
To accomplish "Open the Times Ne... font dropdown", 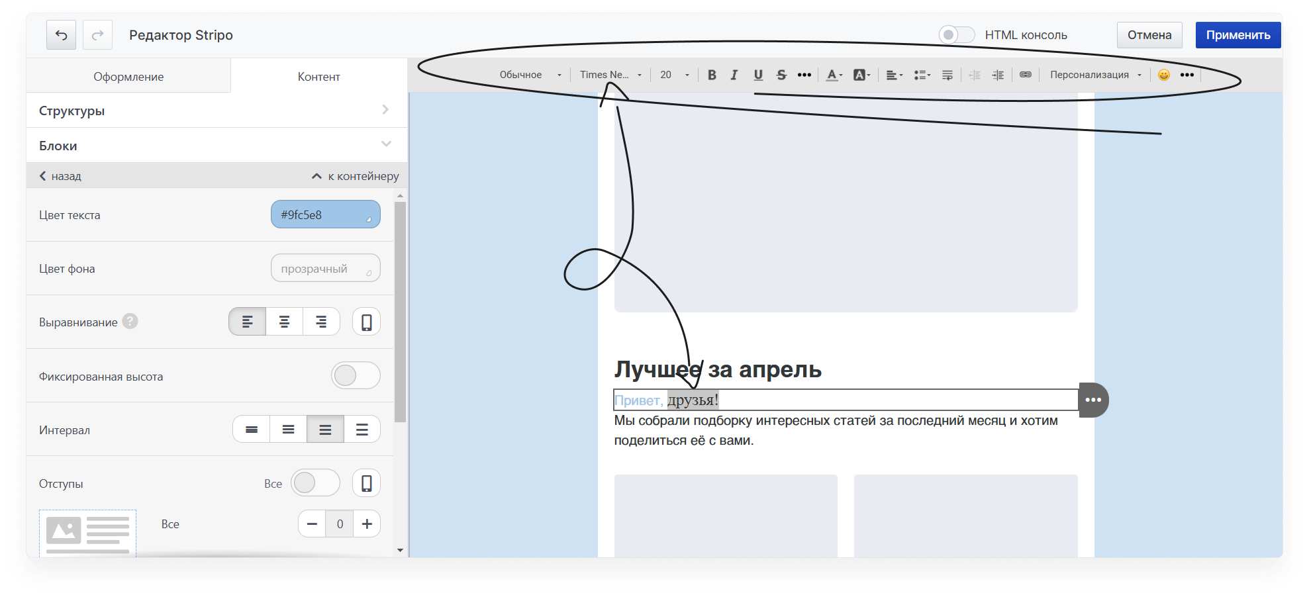I will [610, 75].
